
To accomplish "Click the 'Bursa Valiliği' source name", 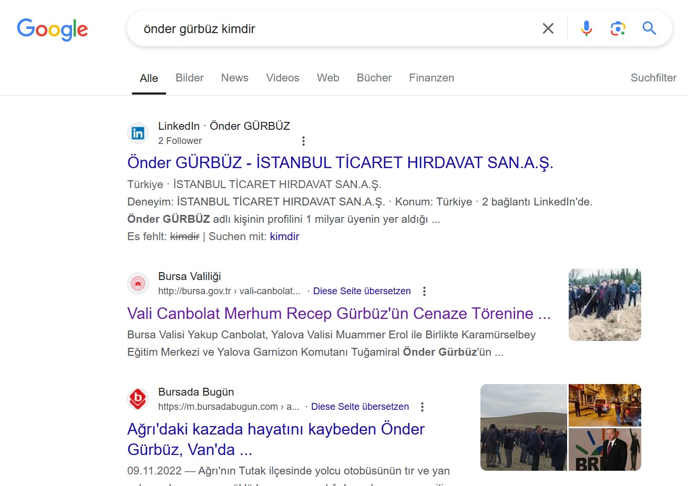I will [x=190, y=276].
